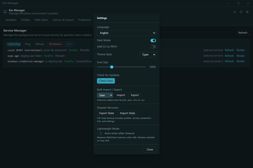Open the Language dropdown showing English
Viewport: 253px width, 168px height.
click(126, 33)
